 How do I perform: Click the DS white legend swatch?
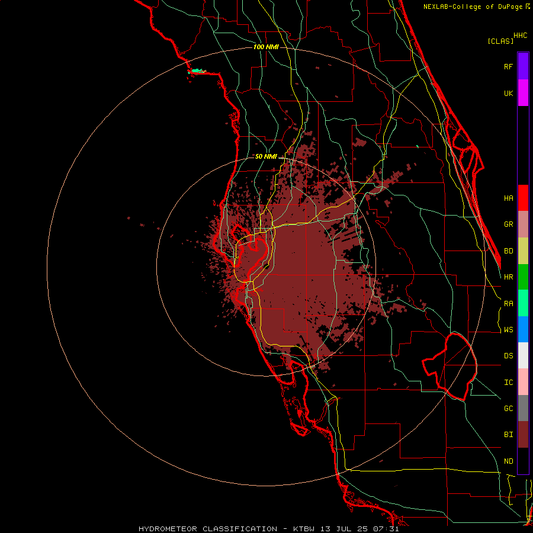point(523,355)
